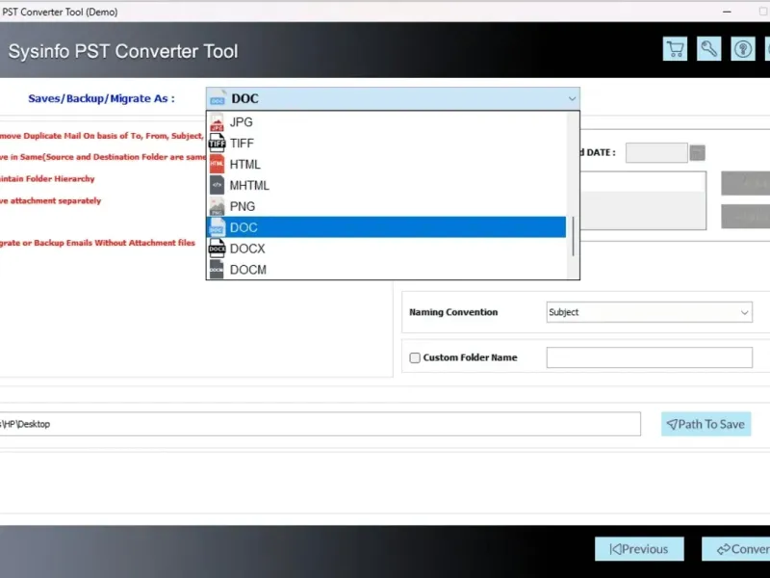The width and height of the screenshot is (770, 578).
Task: Click the PNG file icon in list
Action: point(217,206)
